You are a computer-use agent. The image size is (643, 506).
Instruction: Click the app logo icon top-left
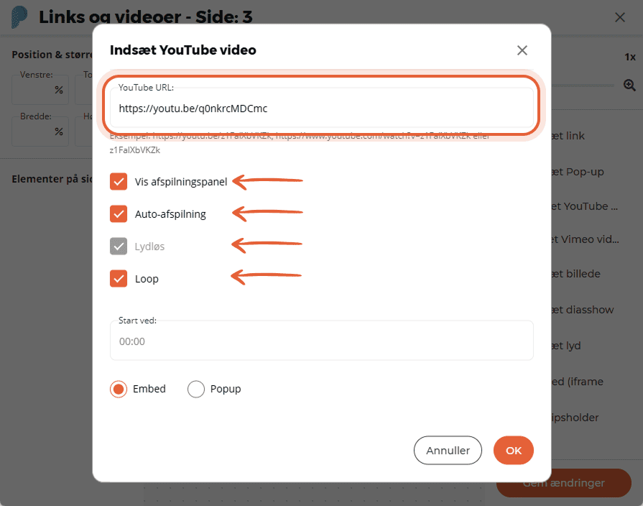click(19, 17)
